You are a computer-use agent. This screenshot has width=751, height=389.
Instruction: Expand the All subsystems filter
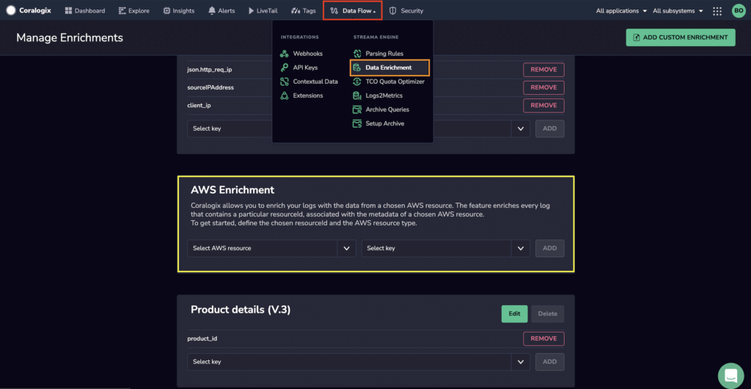coord(678,10)
